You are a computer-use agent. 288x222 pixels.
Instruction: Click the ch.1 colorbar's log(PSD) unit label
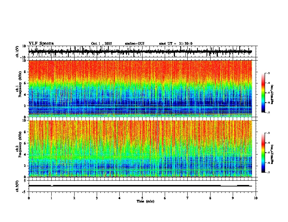coord(272,95)
